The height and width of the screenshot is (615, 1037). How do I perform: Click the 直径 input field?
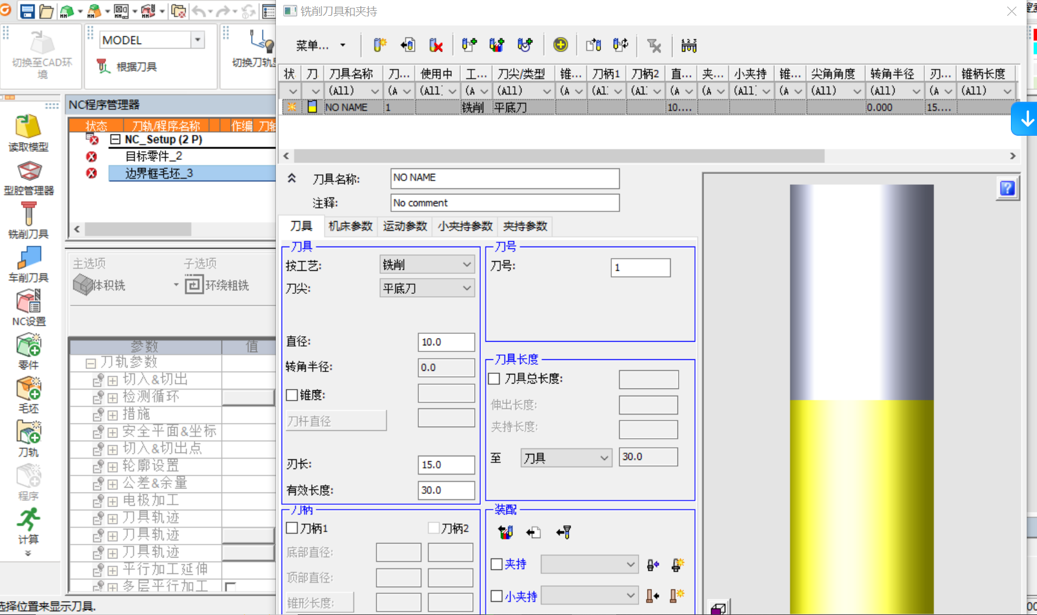pyautogui.click(x=446, y=342)
